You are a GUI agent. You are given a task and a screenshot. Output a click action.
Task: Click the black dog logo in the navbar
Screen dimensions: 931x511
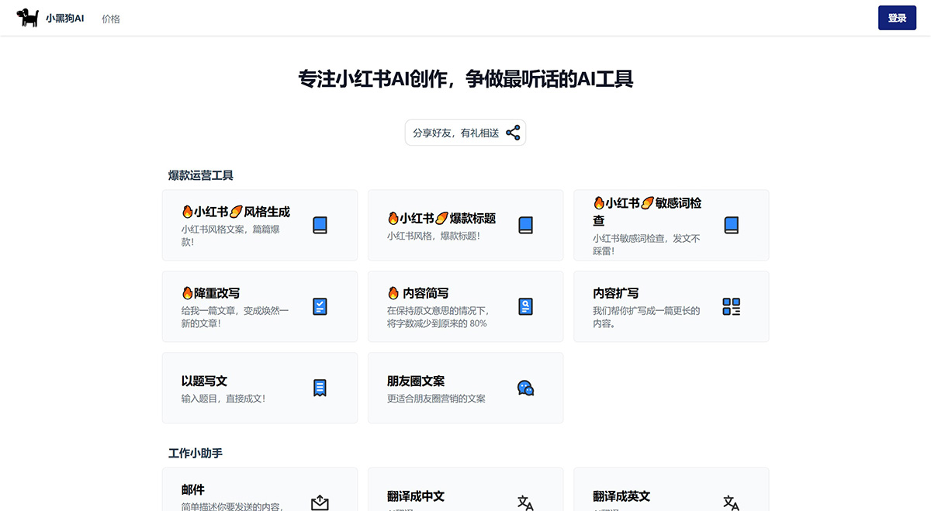coord(29,17)
